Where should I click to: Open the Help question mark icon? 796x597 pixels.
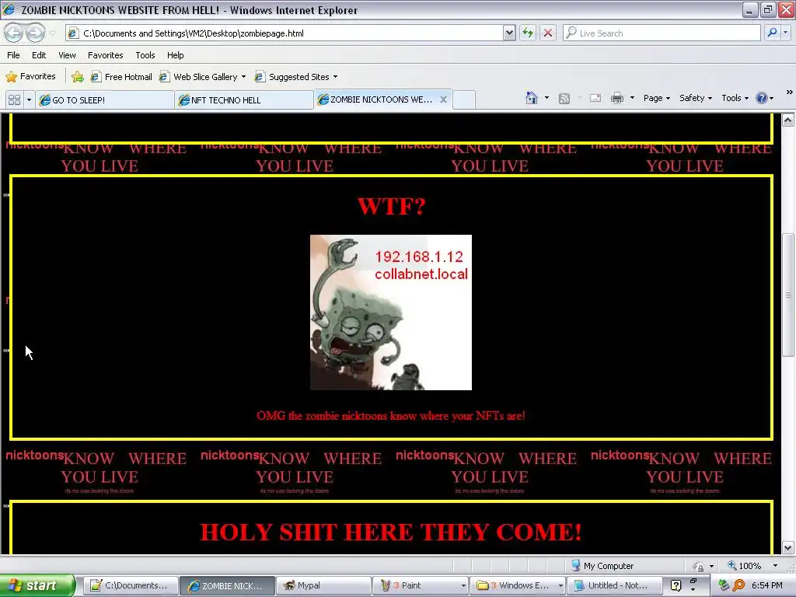[x=762, y=98]
